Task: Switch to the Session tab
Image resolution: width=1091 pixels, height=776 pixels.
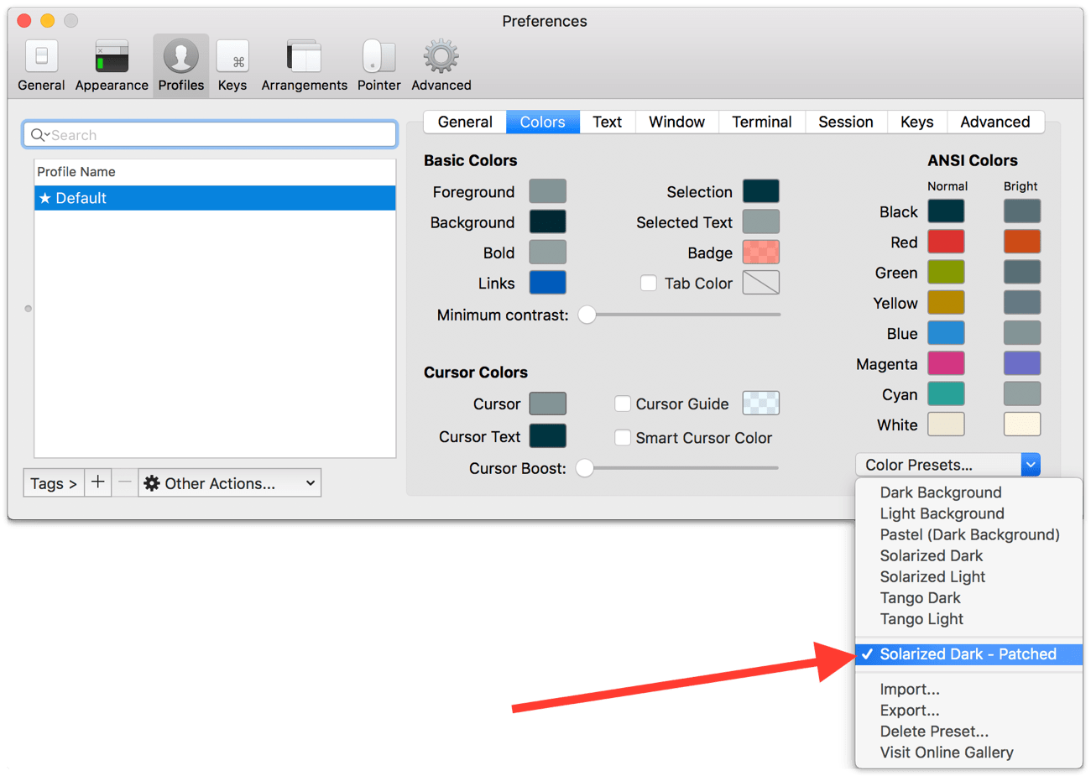Action: pyautogui.click(x=846, y=122)
